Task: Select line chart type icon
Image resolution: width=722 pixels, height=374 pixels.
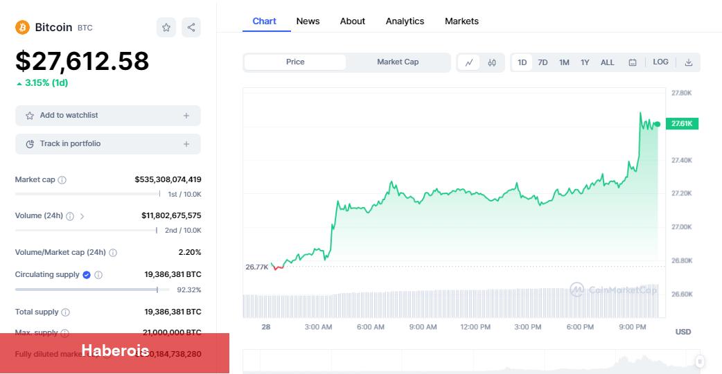Action: click(469, 62)
